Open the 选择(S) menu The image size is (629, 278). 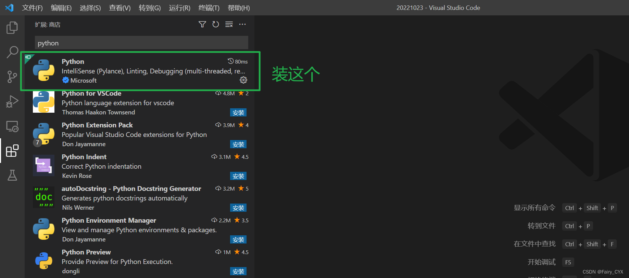pyautogui.click(x=90, y=8)
